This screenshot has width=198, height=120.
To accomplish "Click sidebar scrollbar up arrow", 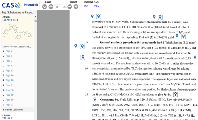I will 36,16.
